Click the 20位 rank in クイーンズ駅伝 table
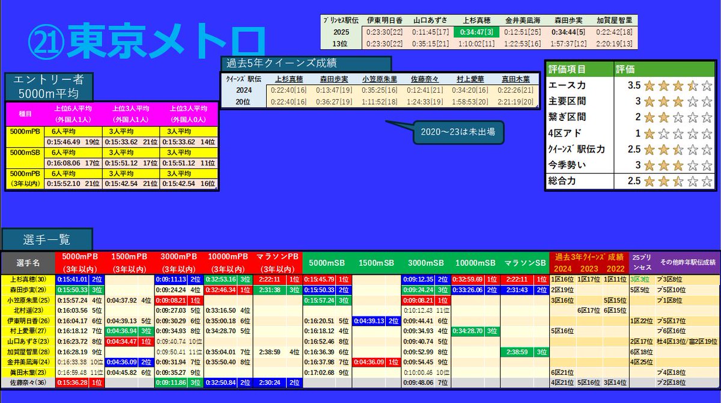Viewport: 721px width, 403px height. [245, 102]
